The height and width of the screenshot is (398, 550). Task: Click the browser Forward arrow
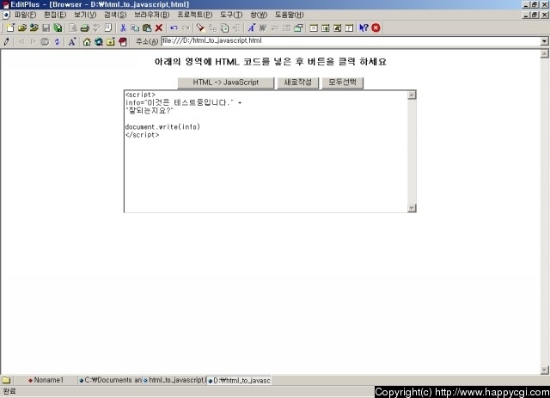(33, 42)
